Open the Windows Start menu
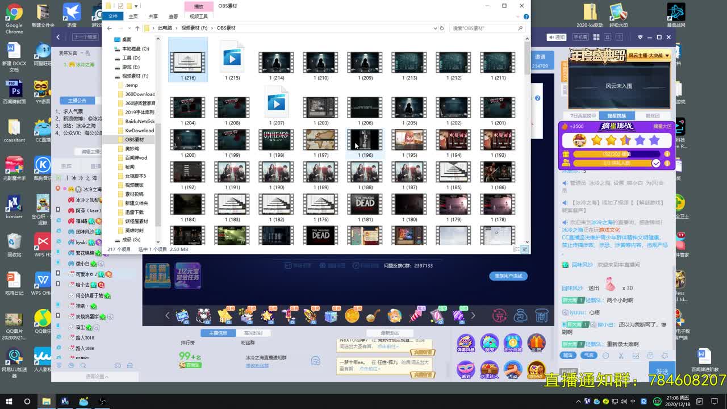 coord(10,401)
